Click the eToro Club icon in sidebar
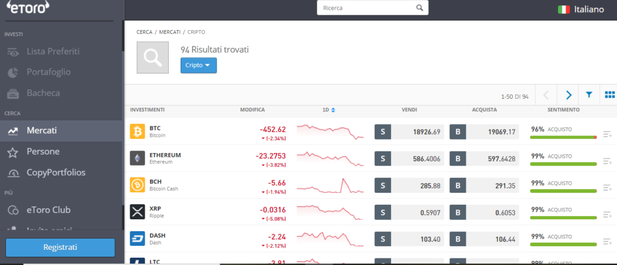 coord(13,210)
